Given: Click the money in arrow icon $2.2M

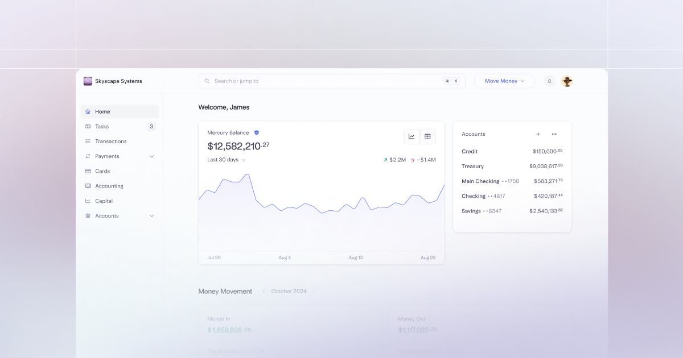Looking at the screenshot, I should (385, 160).
